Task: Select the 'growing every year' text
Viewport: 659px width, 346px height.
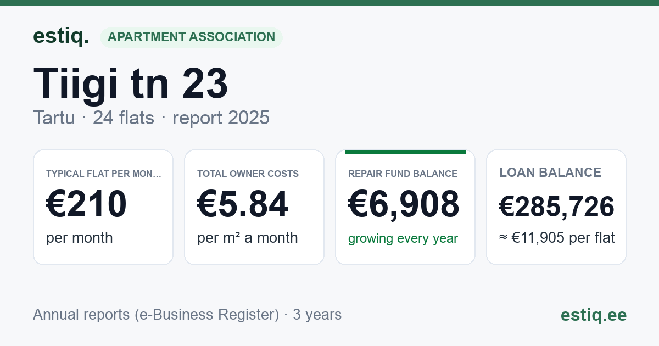Action: coord(403,239)
